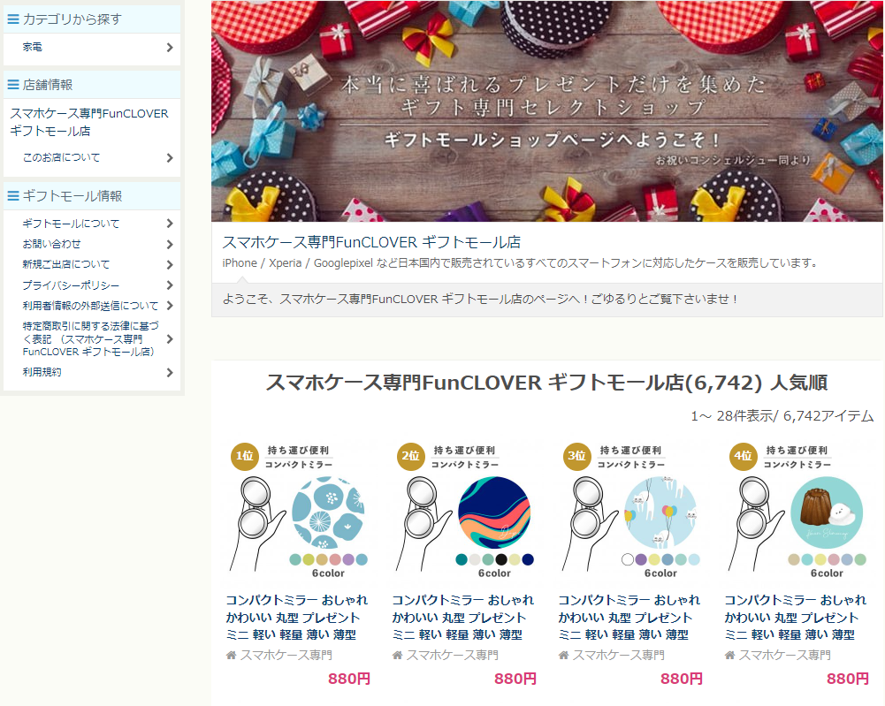
Task: Open お問い合わせ menu item
Action: pos(51,244)
